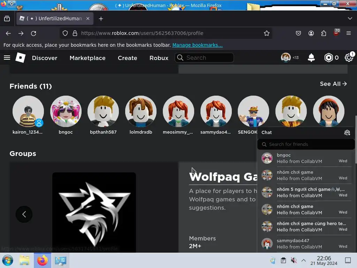357x268 pixels.
Task: Click Show desktop button
Action: (x=348, y=260)
